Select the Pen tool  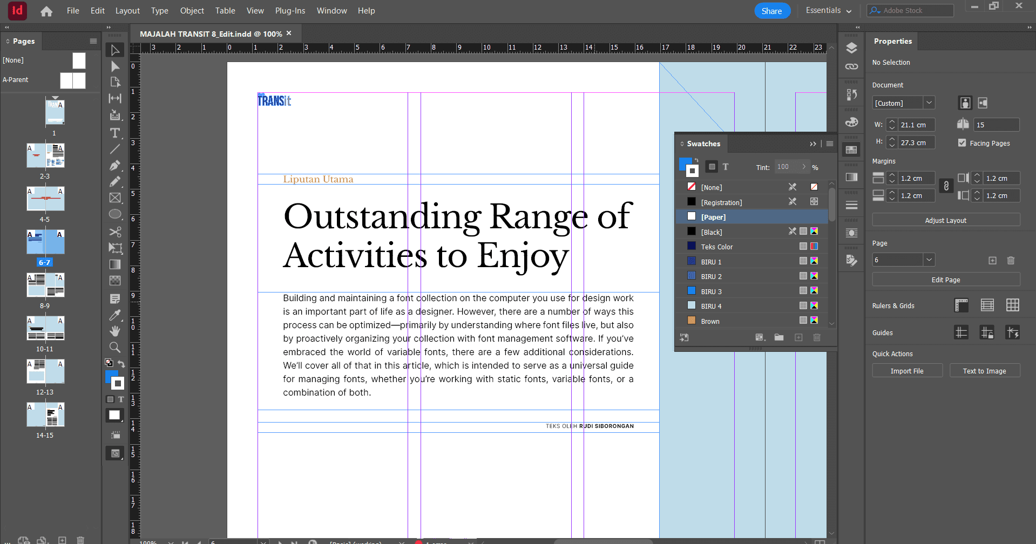(x=115, y=165)
